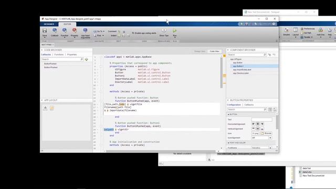Image resolution: width=336 pixels, height=189 pixels.
Task: Click the code editor vertical scrollbar
Action: [222, 73]
